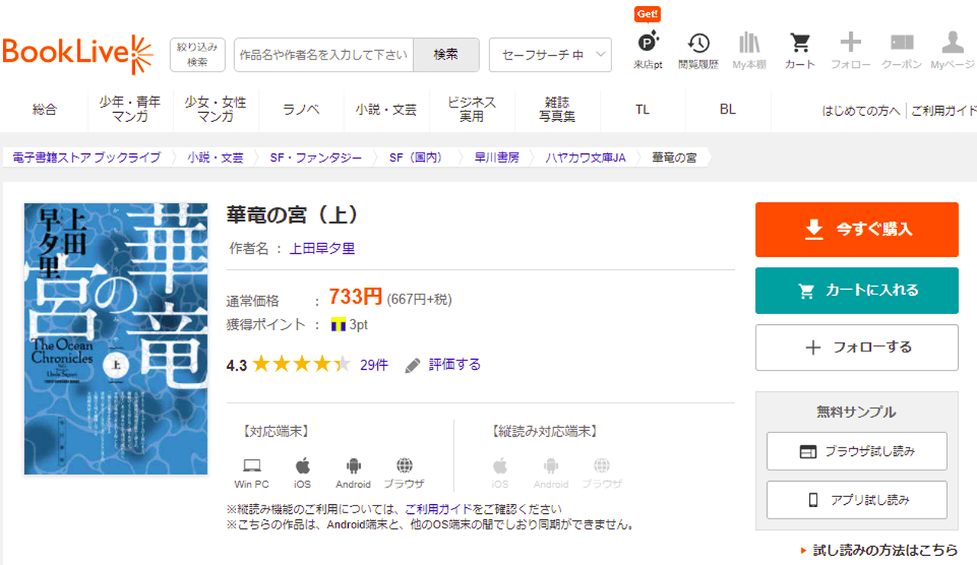Select the 少年・青年マンガ category tab
Image resolution: width=977 pixels, height=565 pixels.
130,110
